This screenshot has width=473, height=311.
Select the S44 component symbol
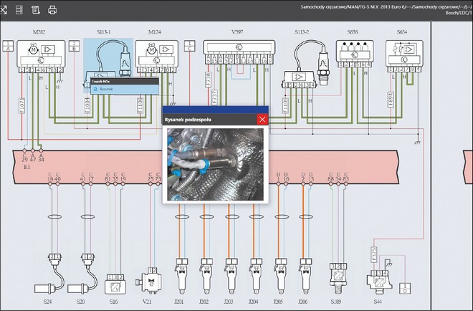coord(377,278)
